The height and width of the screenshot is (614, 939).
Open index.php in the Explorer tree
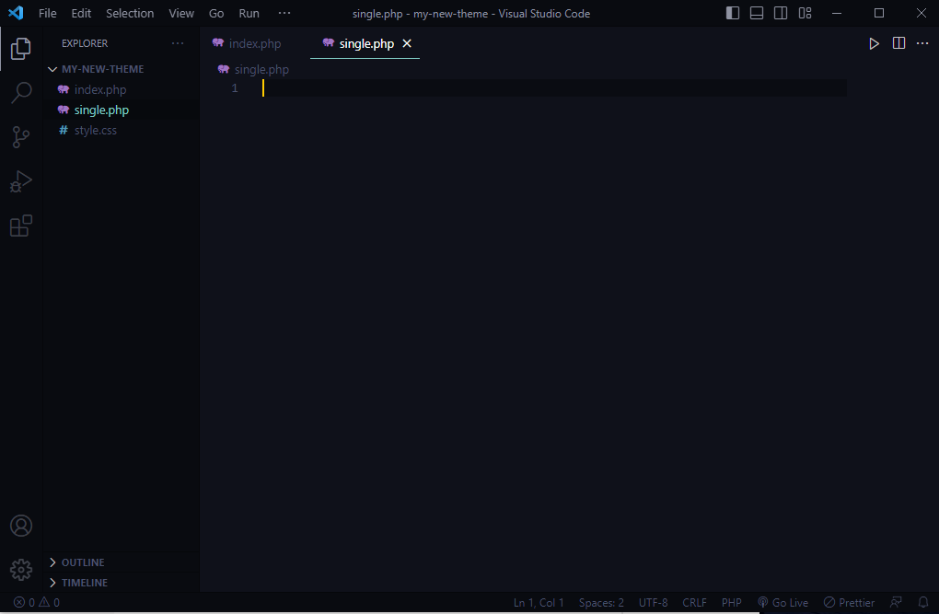click(x=122, y=90)
